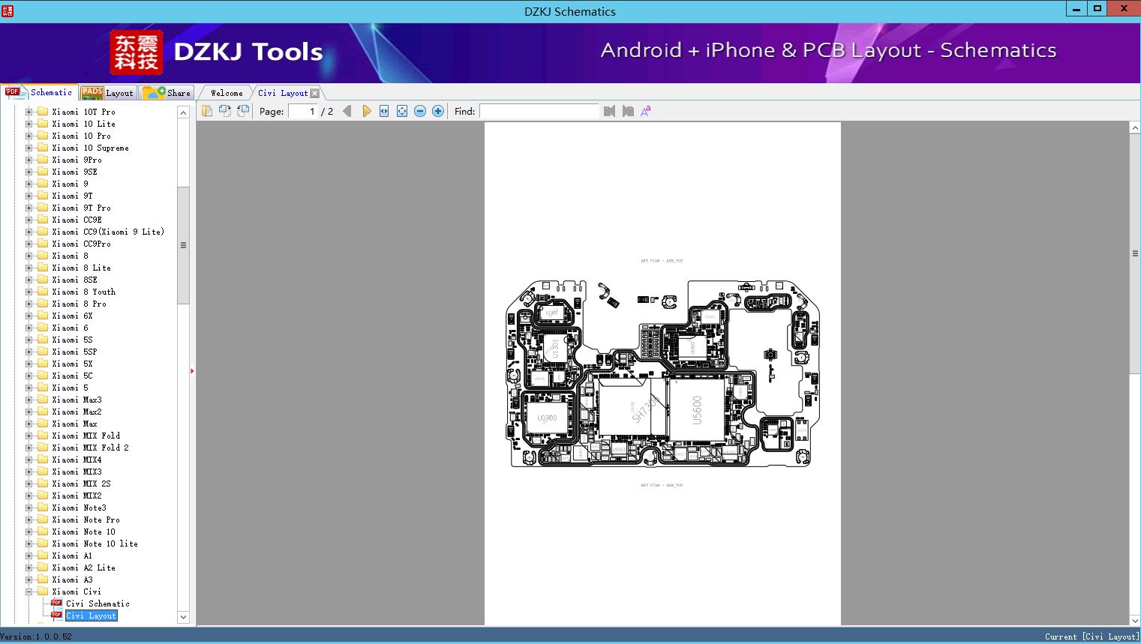Select Xiaomi MIX Fold 2 entry
This screenshot has height=644, width=1141.
click(x=90, y=448)
